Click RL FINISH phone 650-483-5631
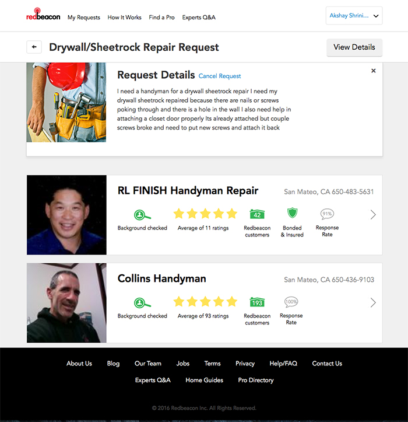 click(x=353, y=192)
